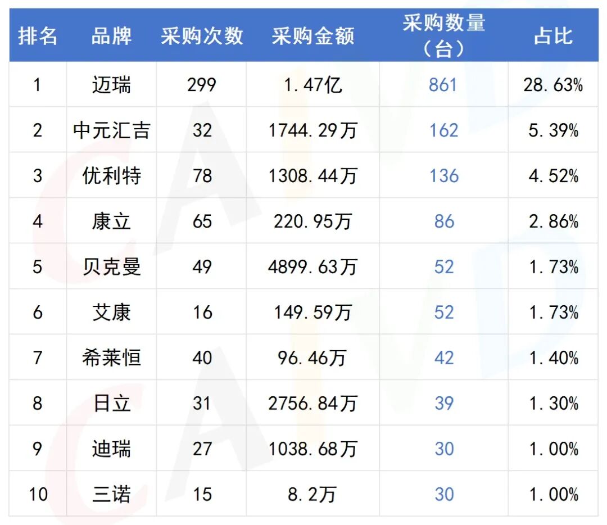Screen dimensions: 607x525
Task: Select brand cell 艾康
Action: (x=111, y=313)
